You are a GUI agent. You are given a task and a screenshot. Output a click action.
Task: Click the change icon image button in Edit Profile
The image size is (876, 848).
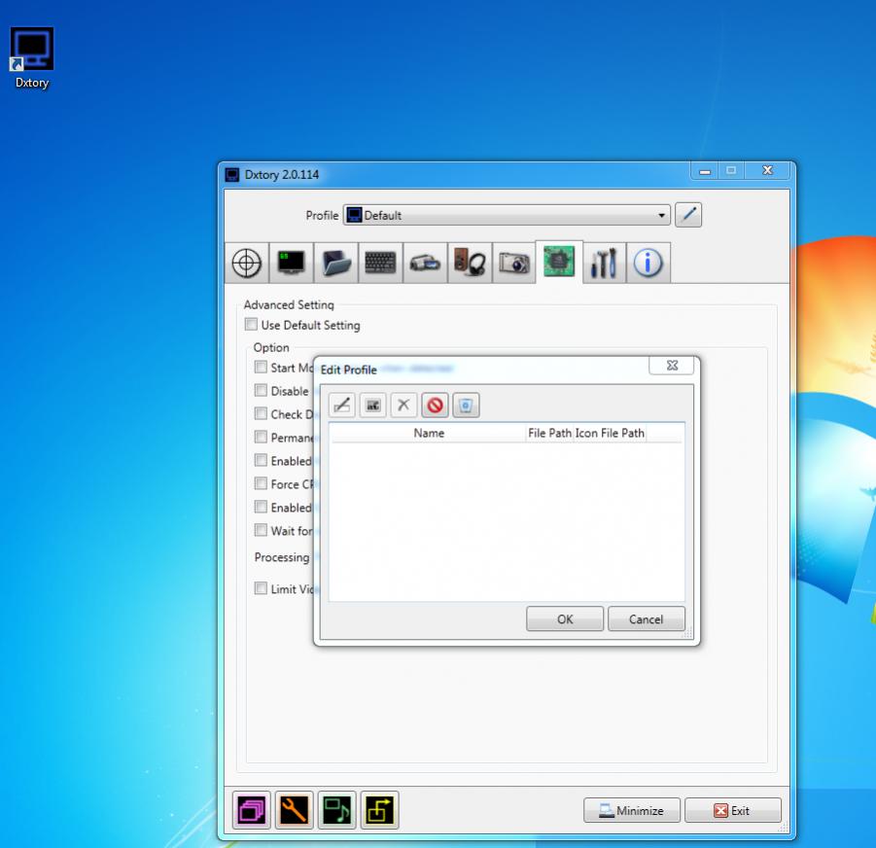[373, 405]
